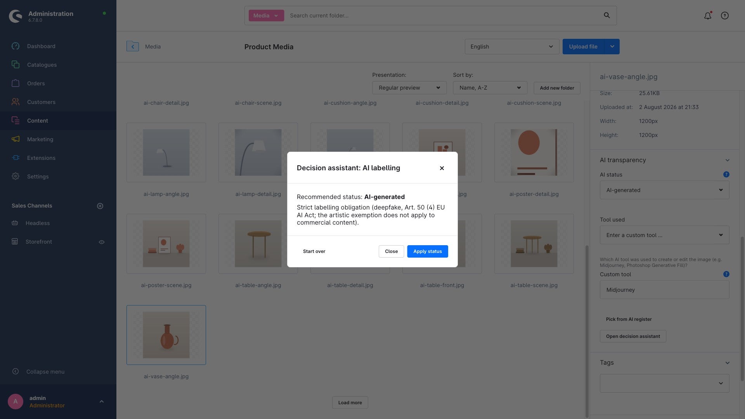Select the ai-poster-detail.jpg thumbnail
This screenshot has height=419, width=745.
coord(534,152)
